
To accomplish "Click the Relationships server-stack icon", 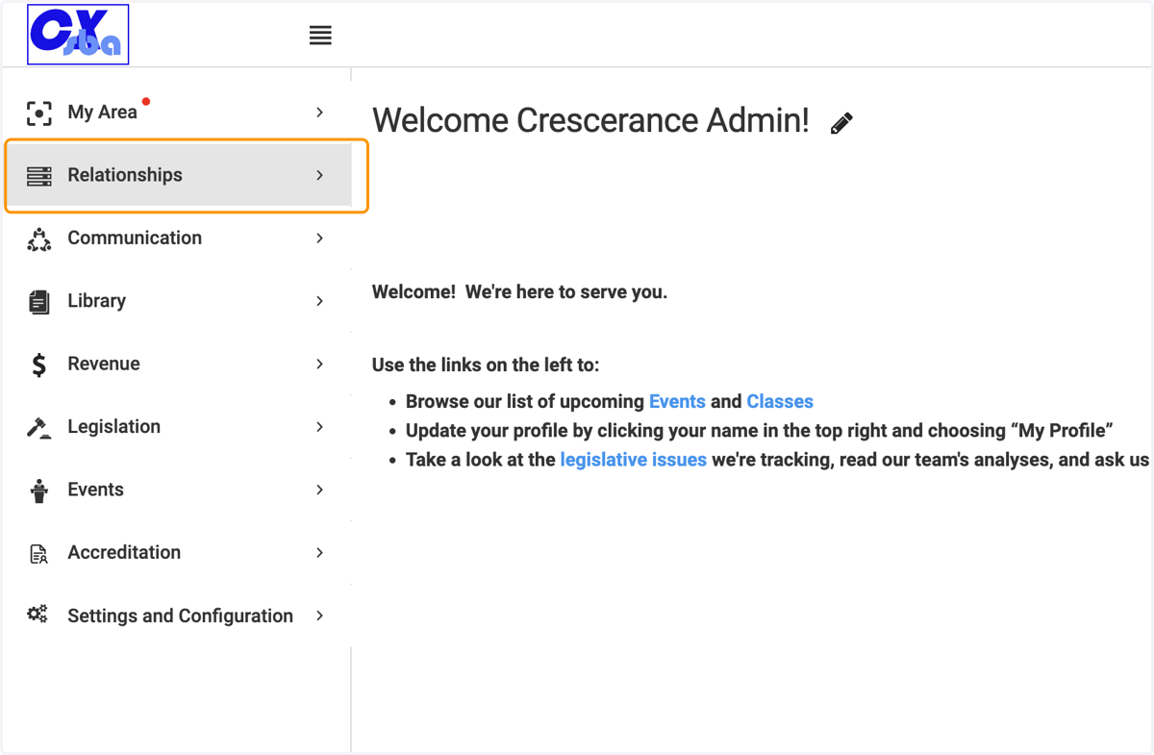I will (38, 176).
